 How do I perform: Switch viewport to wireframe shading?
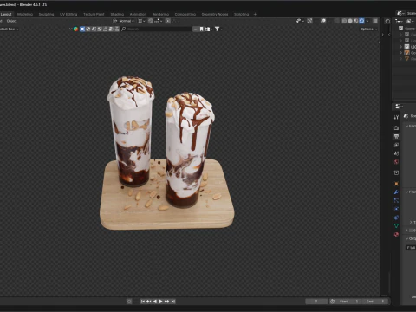pyautogui.click(x=344, y=21)
